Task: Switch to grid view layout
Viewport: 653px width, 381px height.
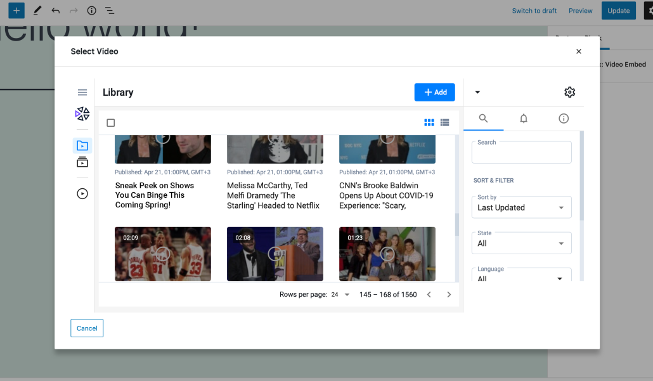Action: point(429,122)
